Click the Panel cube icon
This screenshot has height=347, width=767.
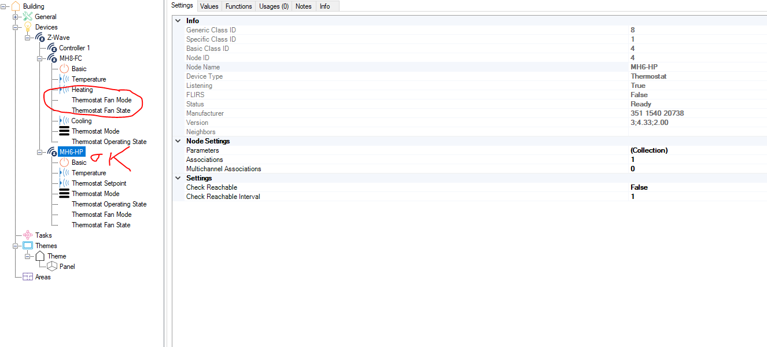point(52,267)
